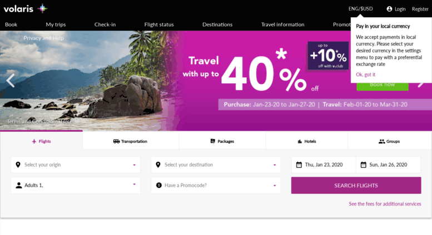The width and height of the screenshot is (432, 235).
Task: Open See the fees for additional services
Action: coord(385,204)
